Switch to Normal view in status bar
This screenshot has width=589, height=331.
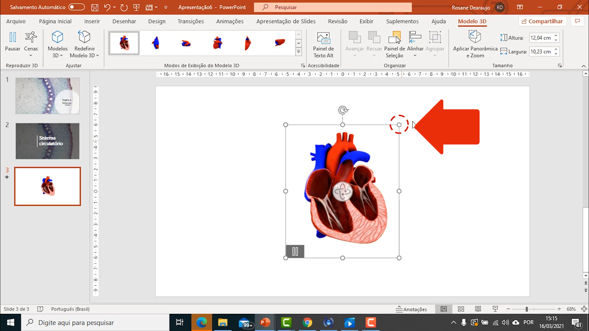click(x=444, y=309)
